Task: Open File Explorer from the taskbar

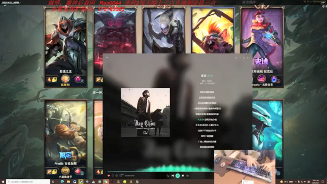Action: coord(68,182)
